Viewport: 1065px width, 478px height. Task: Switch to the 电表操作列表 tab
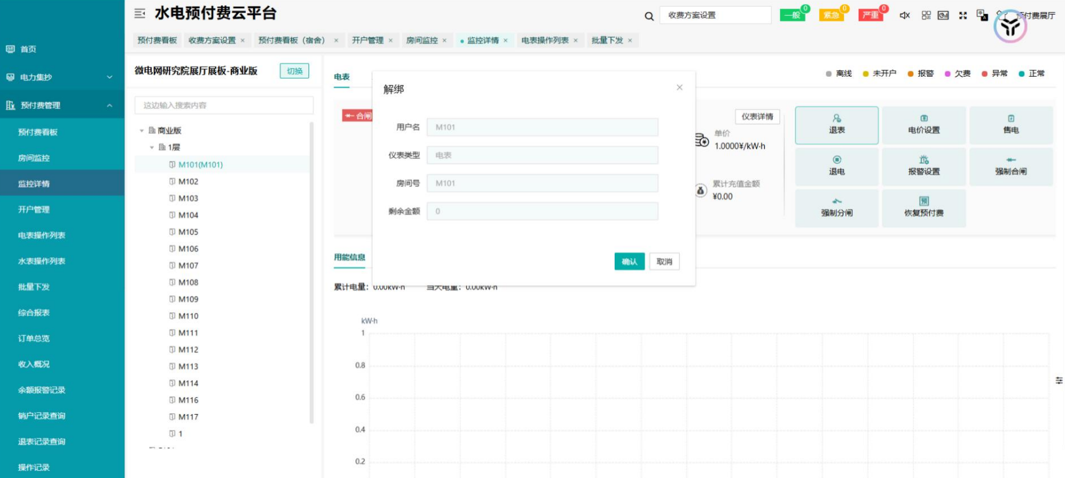[545, 40]
